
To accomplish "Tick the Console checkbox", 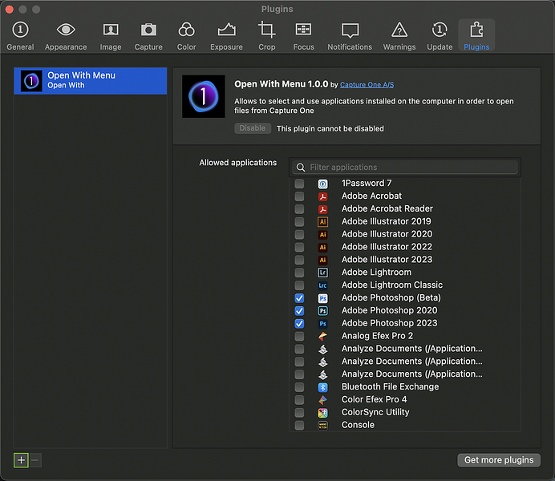I will coord(299,426).
